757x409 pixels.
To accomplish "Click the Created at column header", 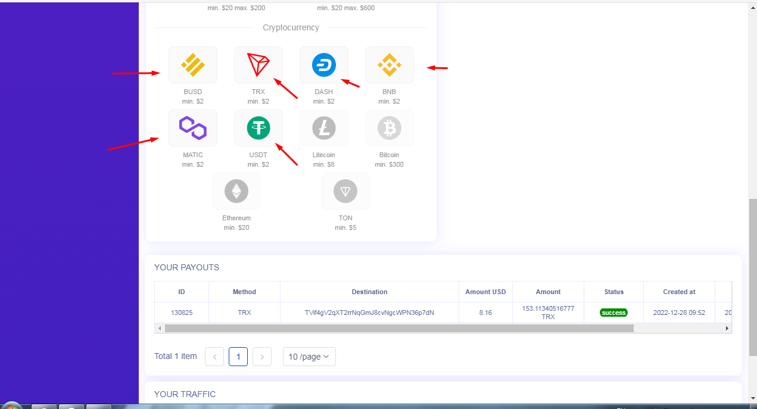I will click(679, 292).
